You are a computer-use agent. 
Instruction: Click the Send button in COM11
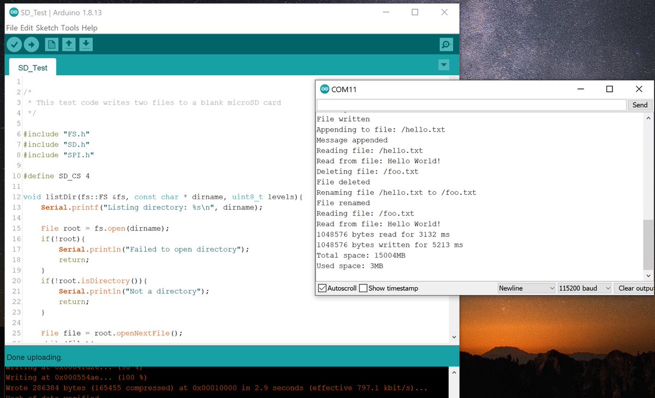click(x=640, y=105)
